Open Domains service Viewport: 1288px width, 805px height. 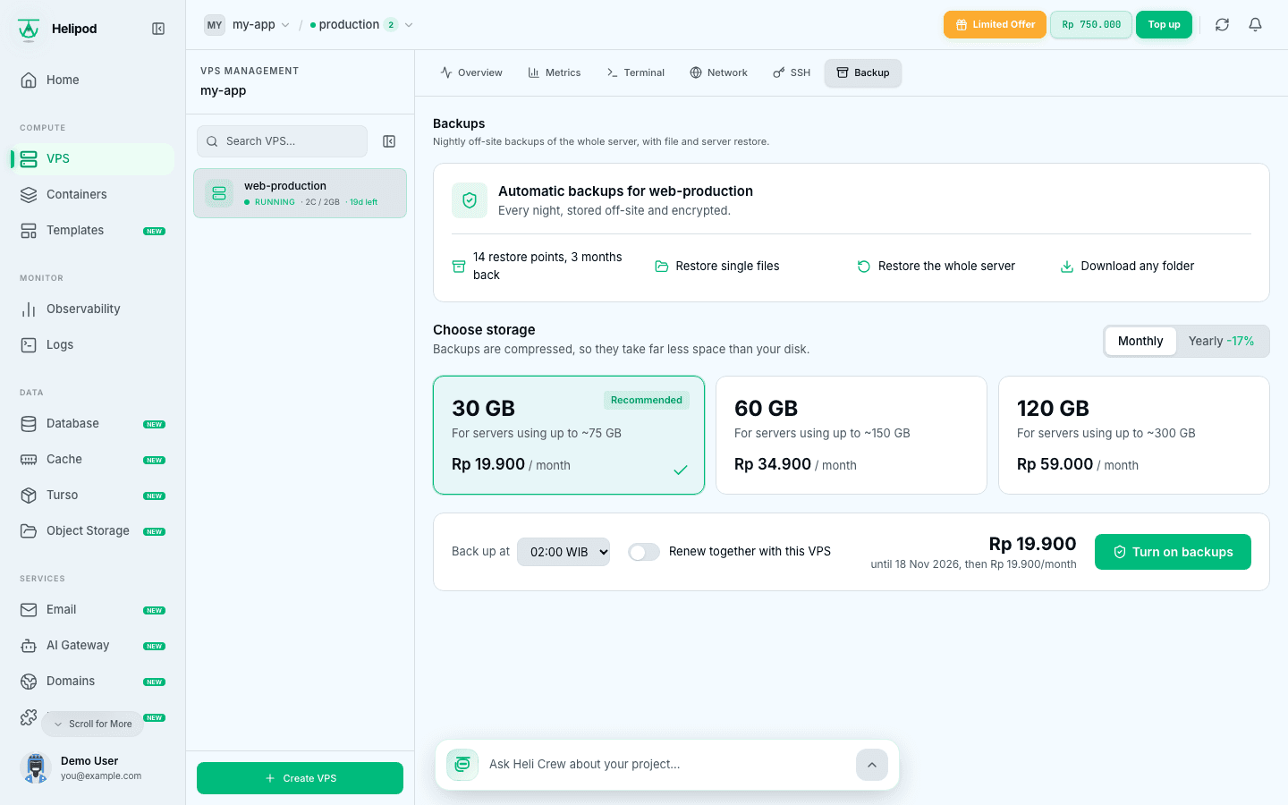tap(93, 681)
